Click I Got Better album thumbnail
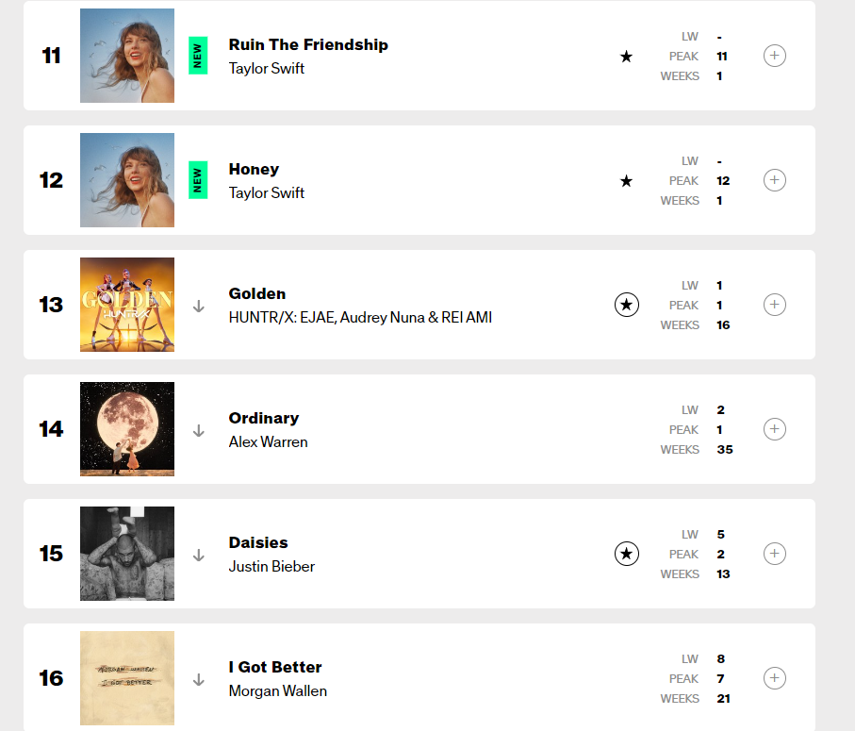Viewport: 855px width, 731px height. click(127, 678)
